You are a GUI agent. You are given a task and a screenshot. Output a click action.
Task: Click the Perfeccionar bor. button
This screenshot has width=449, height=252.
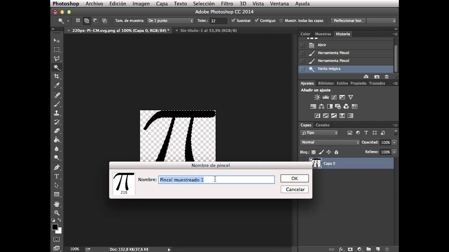click(x=348, y=21)
